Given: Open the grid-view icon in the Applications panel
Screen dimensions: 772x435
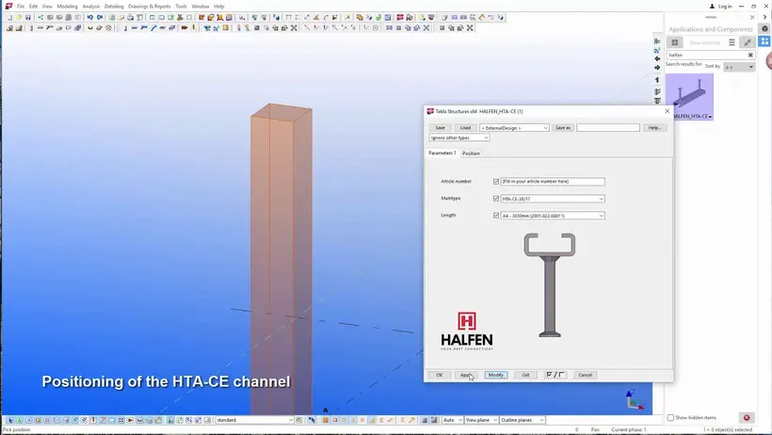Looking at the screenshot, I should [x=675, y=42].
